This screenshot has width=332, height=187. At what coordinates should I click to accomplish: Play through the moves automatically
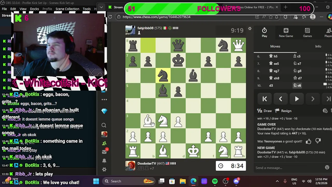click(x=297, y=99)
